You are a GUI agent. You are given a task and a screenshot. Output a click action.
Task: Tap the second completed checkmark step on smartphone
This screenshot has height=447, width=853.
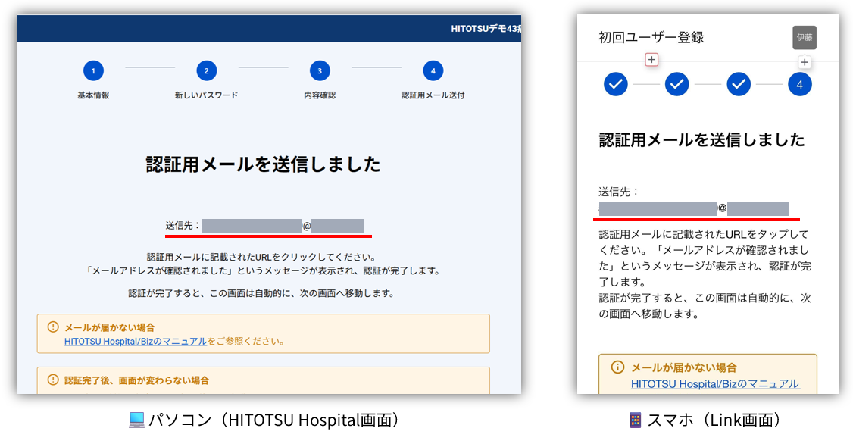coord(676,84)
